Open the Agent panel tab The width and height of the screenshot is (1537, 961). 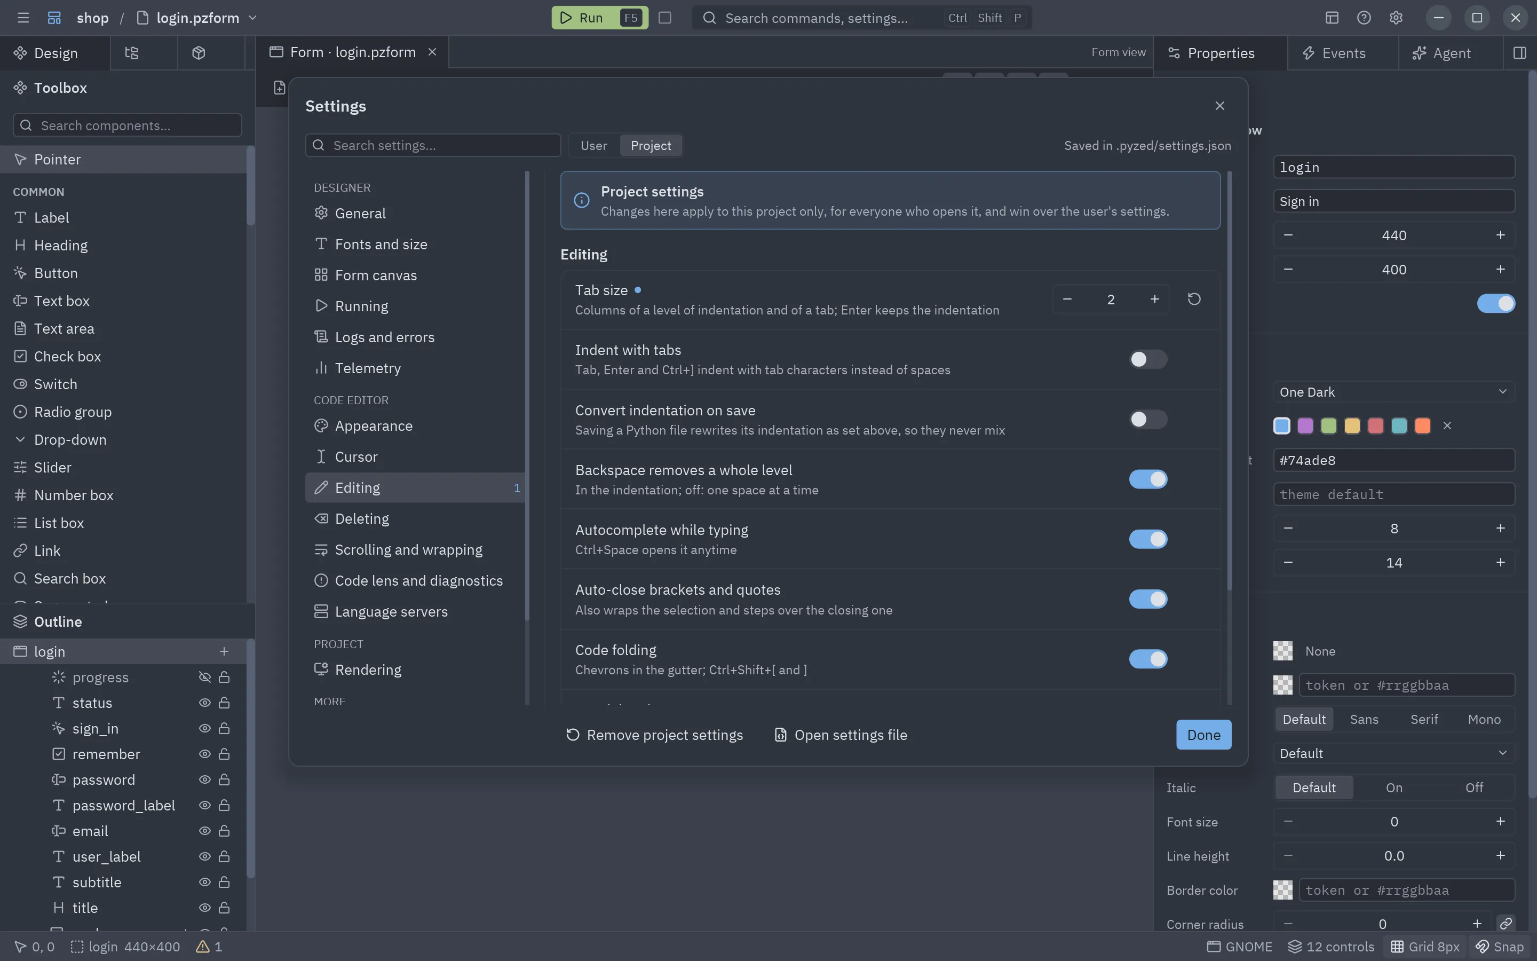point(1451,53)
